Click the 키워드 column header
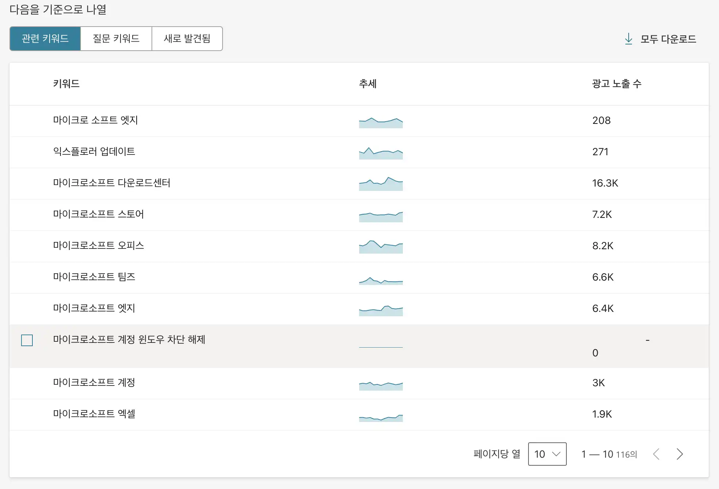The width and height of the screenshot is (719, 489). (67, 84)
